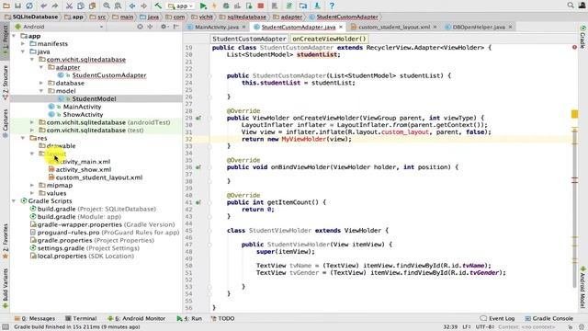The width and height of the screenshot is (588, 331).
Task: Collapse the Gradle Scripts node
Action: click(15, 201)
